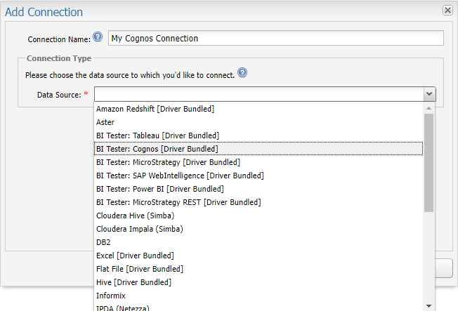Click the help icon after data source prompt
Screen dimensions: 458x311
pyautogui.click(x=242, y=72)
